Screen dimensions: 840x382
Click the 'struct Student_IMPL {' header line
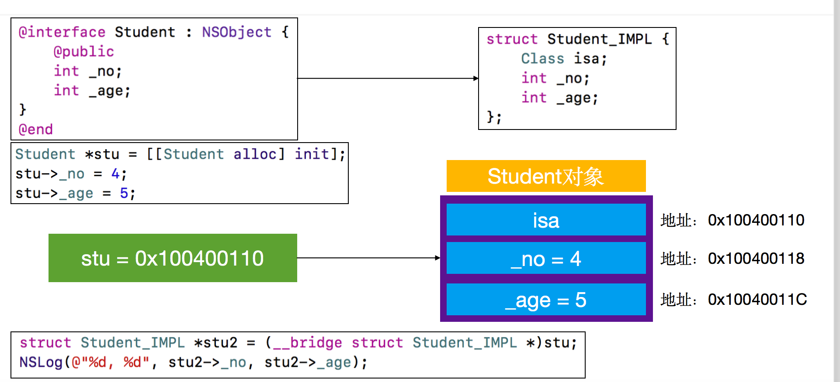point(578,39)
